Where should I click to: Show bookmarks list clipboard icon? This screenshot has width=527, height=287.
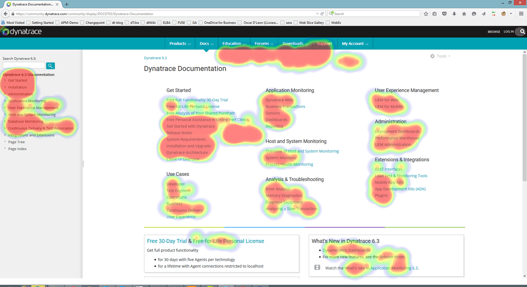[x=434, y=14]
